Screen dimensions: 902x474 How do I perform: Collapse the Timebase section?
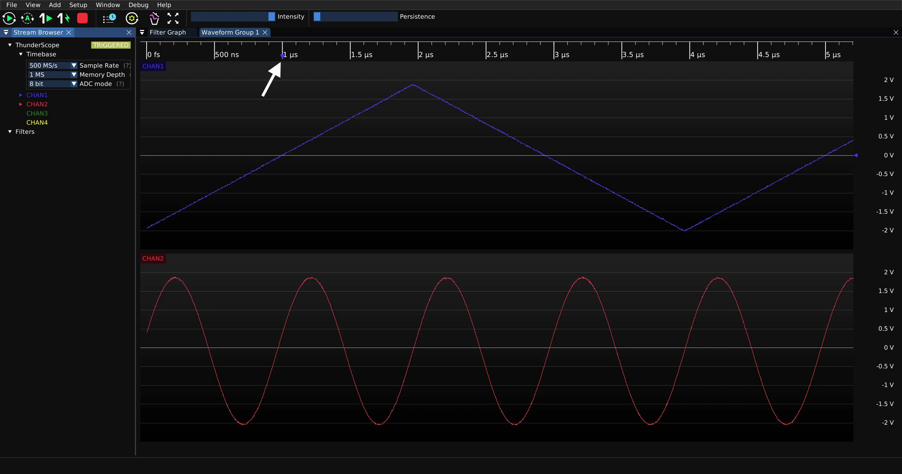[21, 54]
